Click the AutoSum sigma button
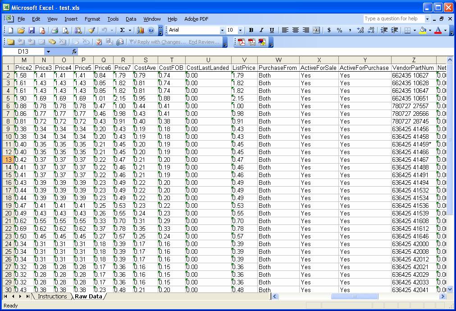Viewport: 456px width, 311px height. coord(122,30)
